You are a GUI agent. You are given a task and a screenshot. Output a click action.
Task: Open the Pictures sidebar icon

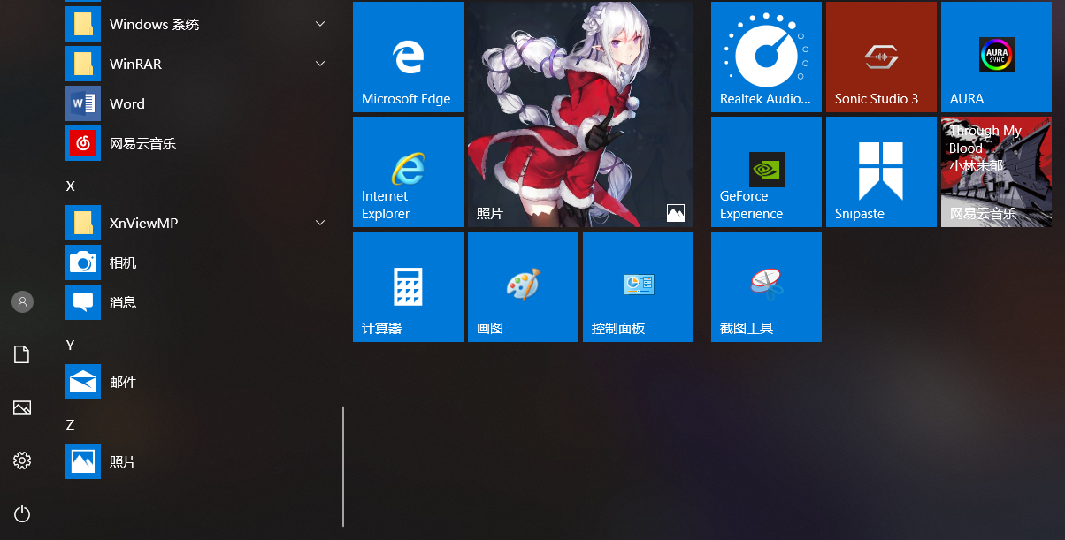pos(22,407)
